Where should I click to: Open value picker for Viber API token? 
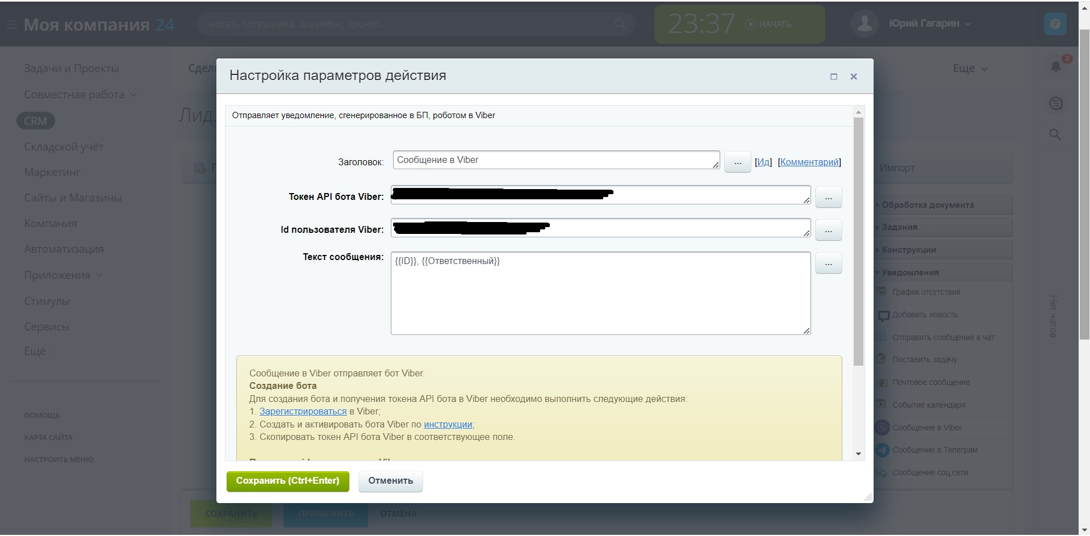[x=828, y=198]
